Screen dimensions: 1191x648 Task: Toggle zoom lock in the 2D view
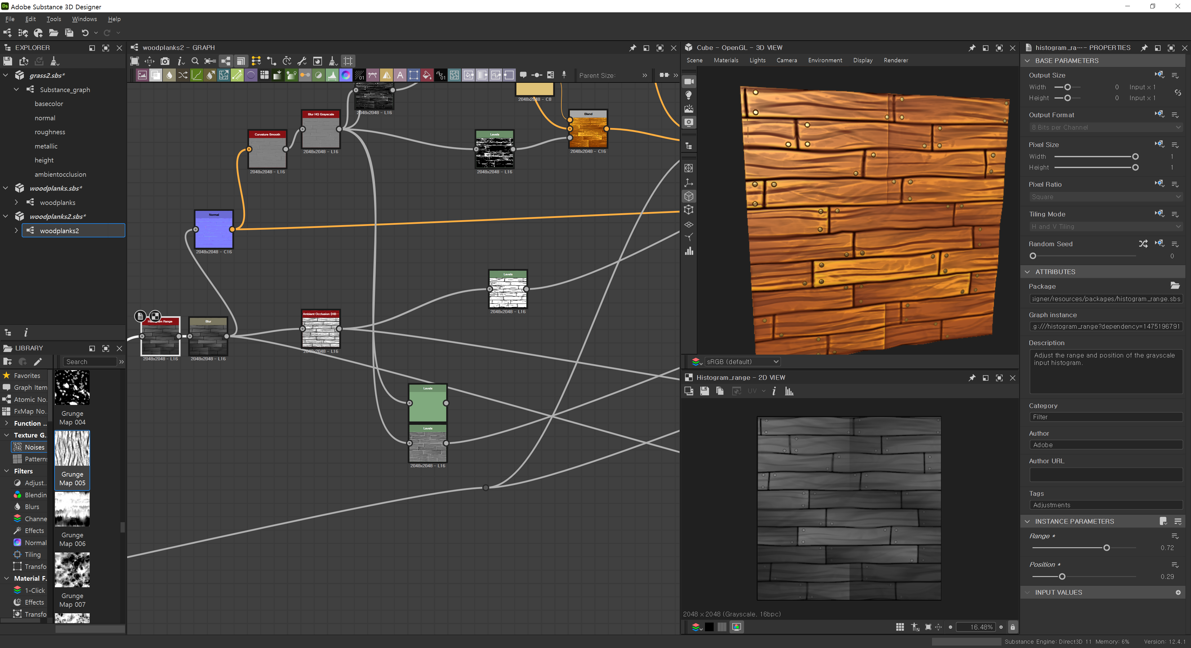(x=1013, y=627)
